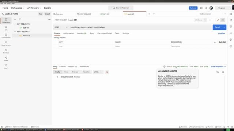Image resolution: width=234 pixels, height=131 pixels.
Task: Add a new request tab
Action: (x=149, y=14)
